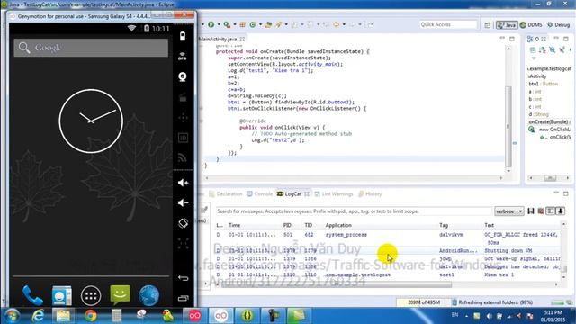Select the com.example.testlogcat log row
This screenshot has width=576, height=324.
click(x=388, y=274)
